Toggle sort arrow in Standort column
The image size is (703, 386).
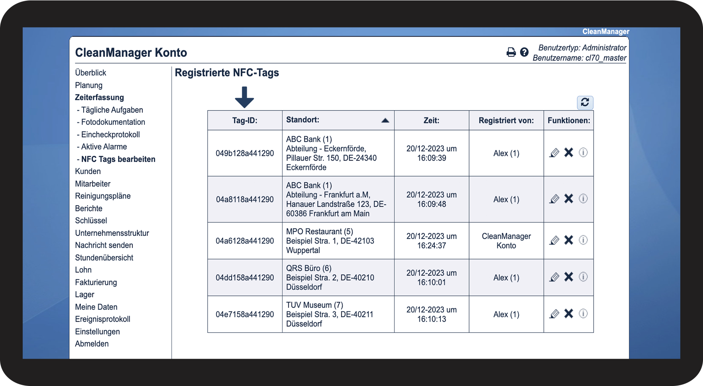tap(385, 120)
